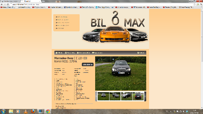
Task: Bookmark this page with the star icon
Action: pyautogui.click(x=194, y=4)
